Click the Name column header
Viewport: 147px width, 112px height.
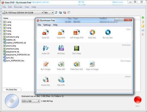point(6,18)
